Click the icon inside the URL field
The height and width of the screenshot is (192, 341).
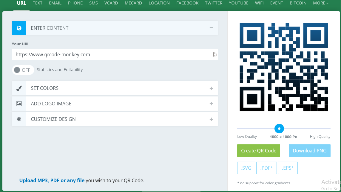click(x=215, y=54)
